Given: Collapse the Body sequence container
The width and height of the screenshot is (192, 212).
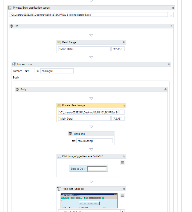Looking at the screenshot, I should click(165, 89).
